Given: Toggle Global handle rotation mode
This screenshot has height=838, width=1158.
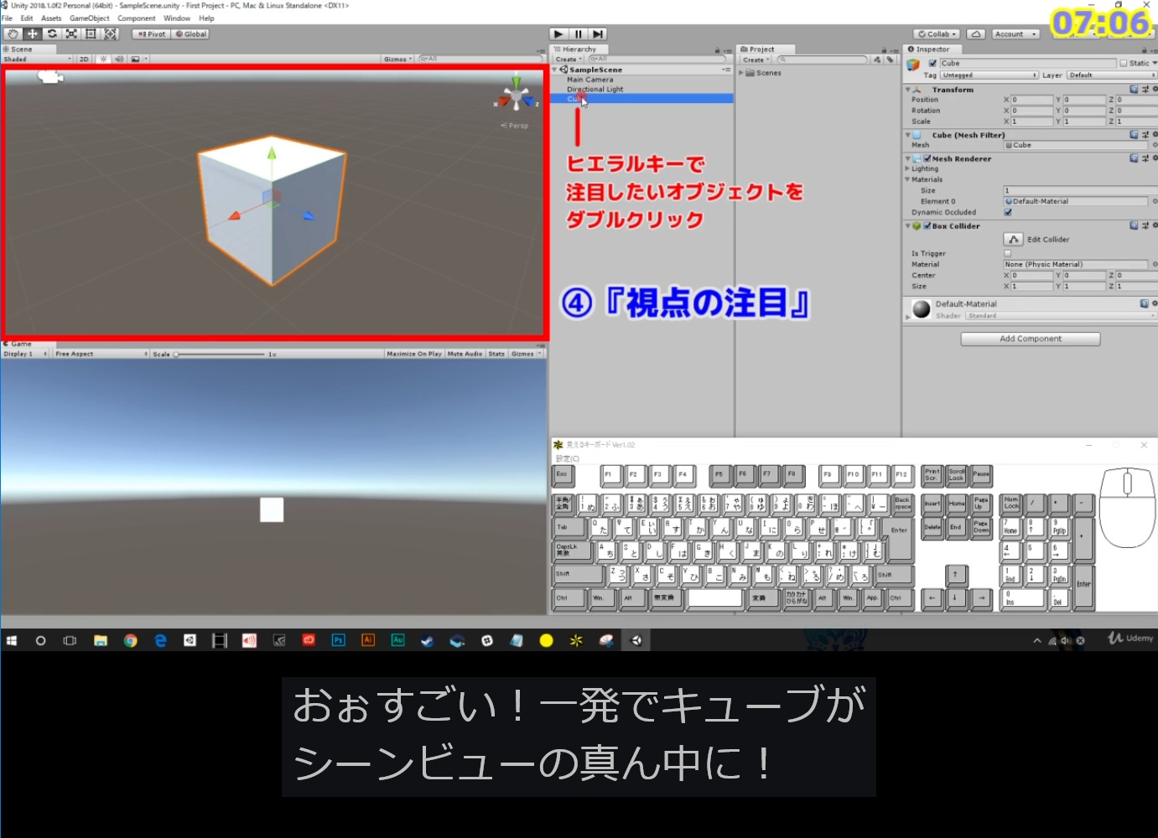Looking at the screenshot, I should [191, 34].
